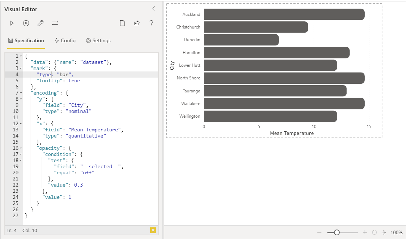The height and width of the screenshot is (240, 407).
Task: Collapse the "encoding" block fold arrow
Action: coord(21,93)
